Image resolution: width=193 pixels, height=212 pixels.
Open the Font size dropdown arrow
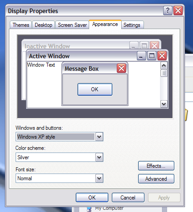click(x=99, y=178)
